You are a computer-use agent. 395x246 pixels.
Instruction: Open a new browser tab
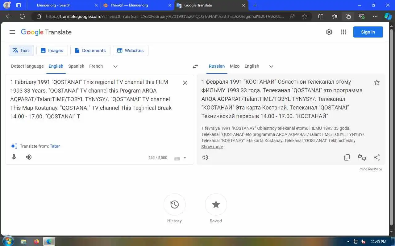(255, 5)
